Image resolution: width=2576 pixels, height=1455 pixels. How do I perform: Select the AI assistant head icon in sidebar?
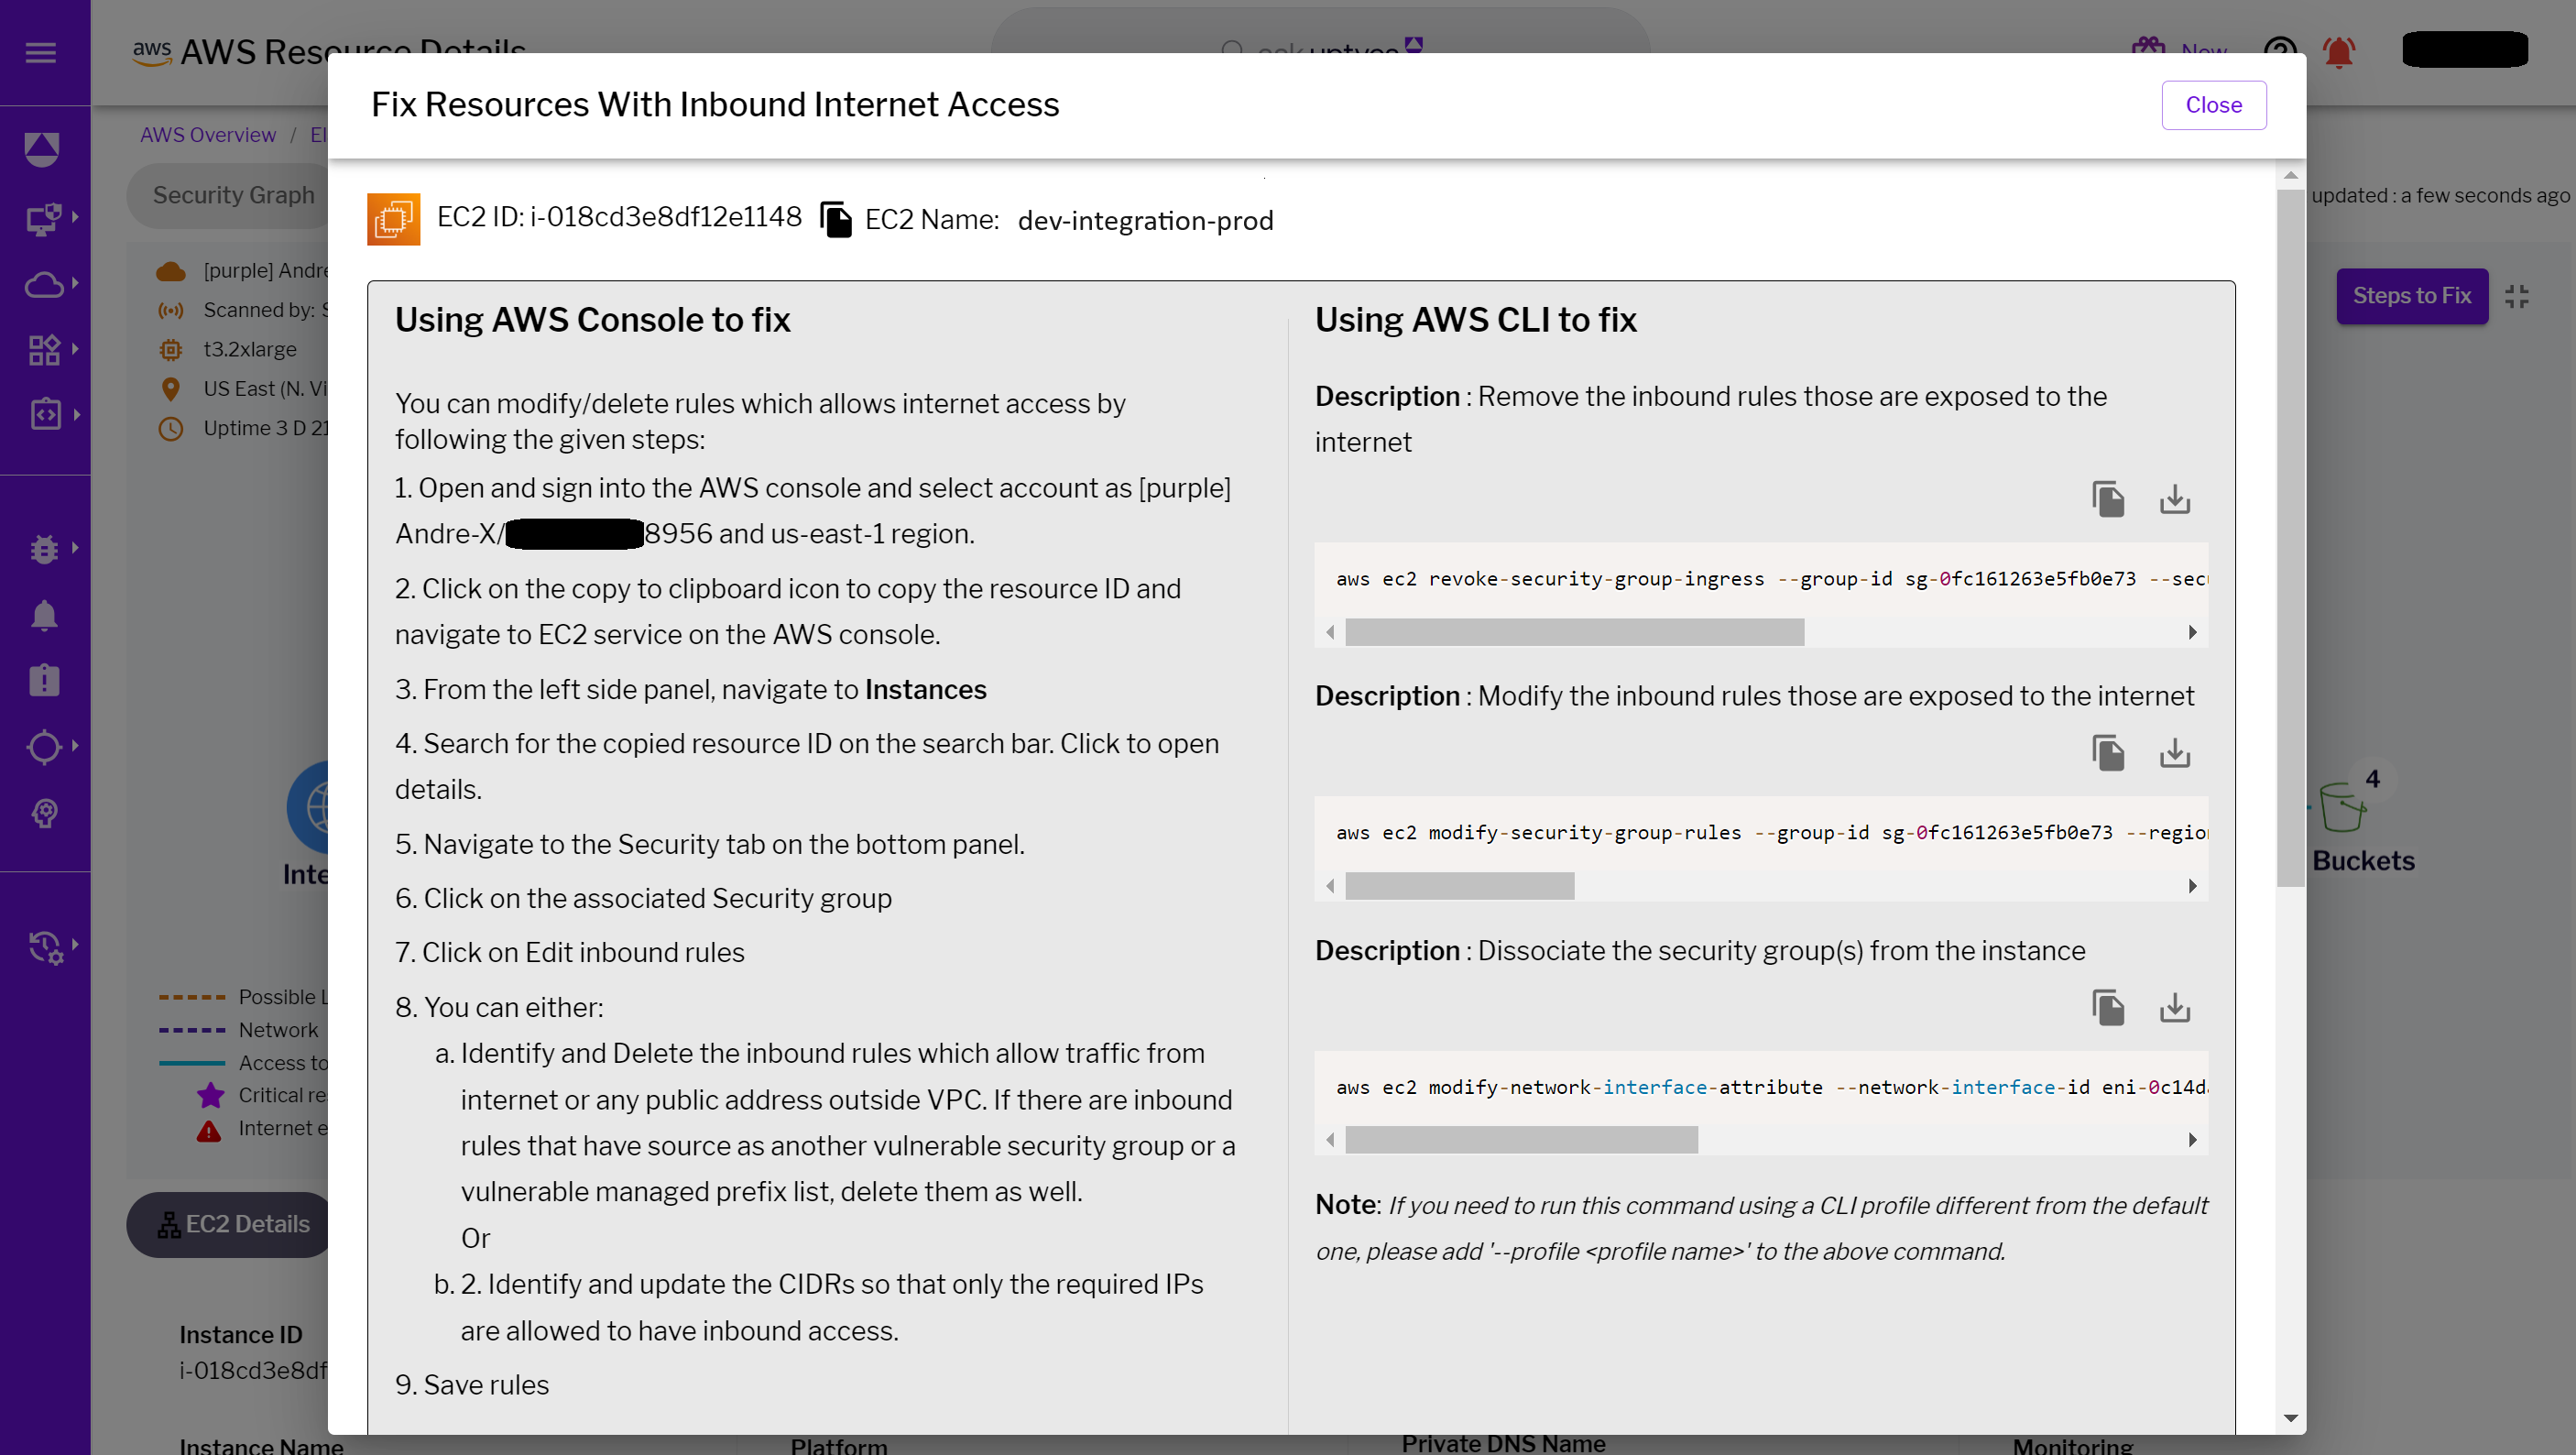point(44,812)
